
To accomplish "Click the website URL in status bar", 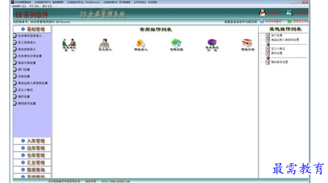I will tap(115, 181).
